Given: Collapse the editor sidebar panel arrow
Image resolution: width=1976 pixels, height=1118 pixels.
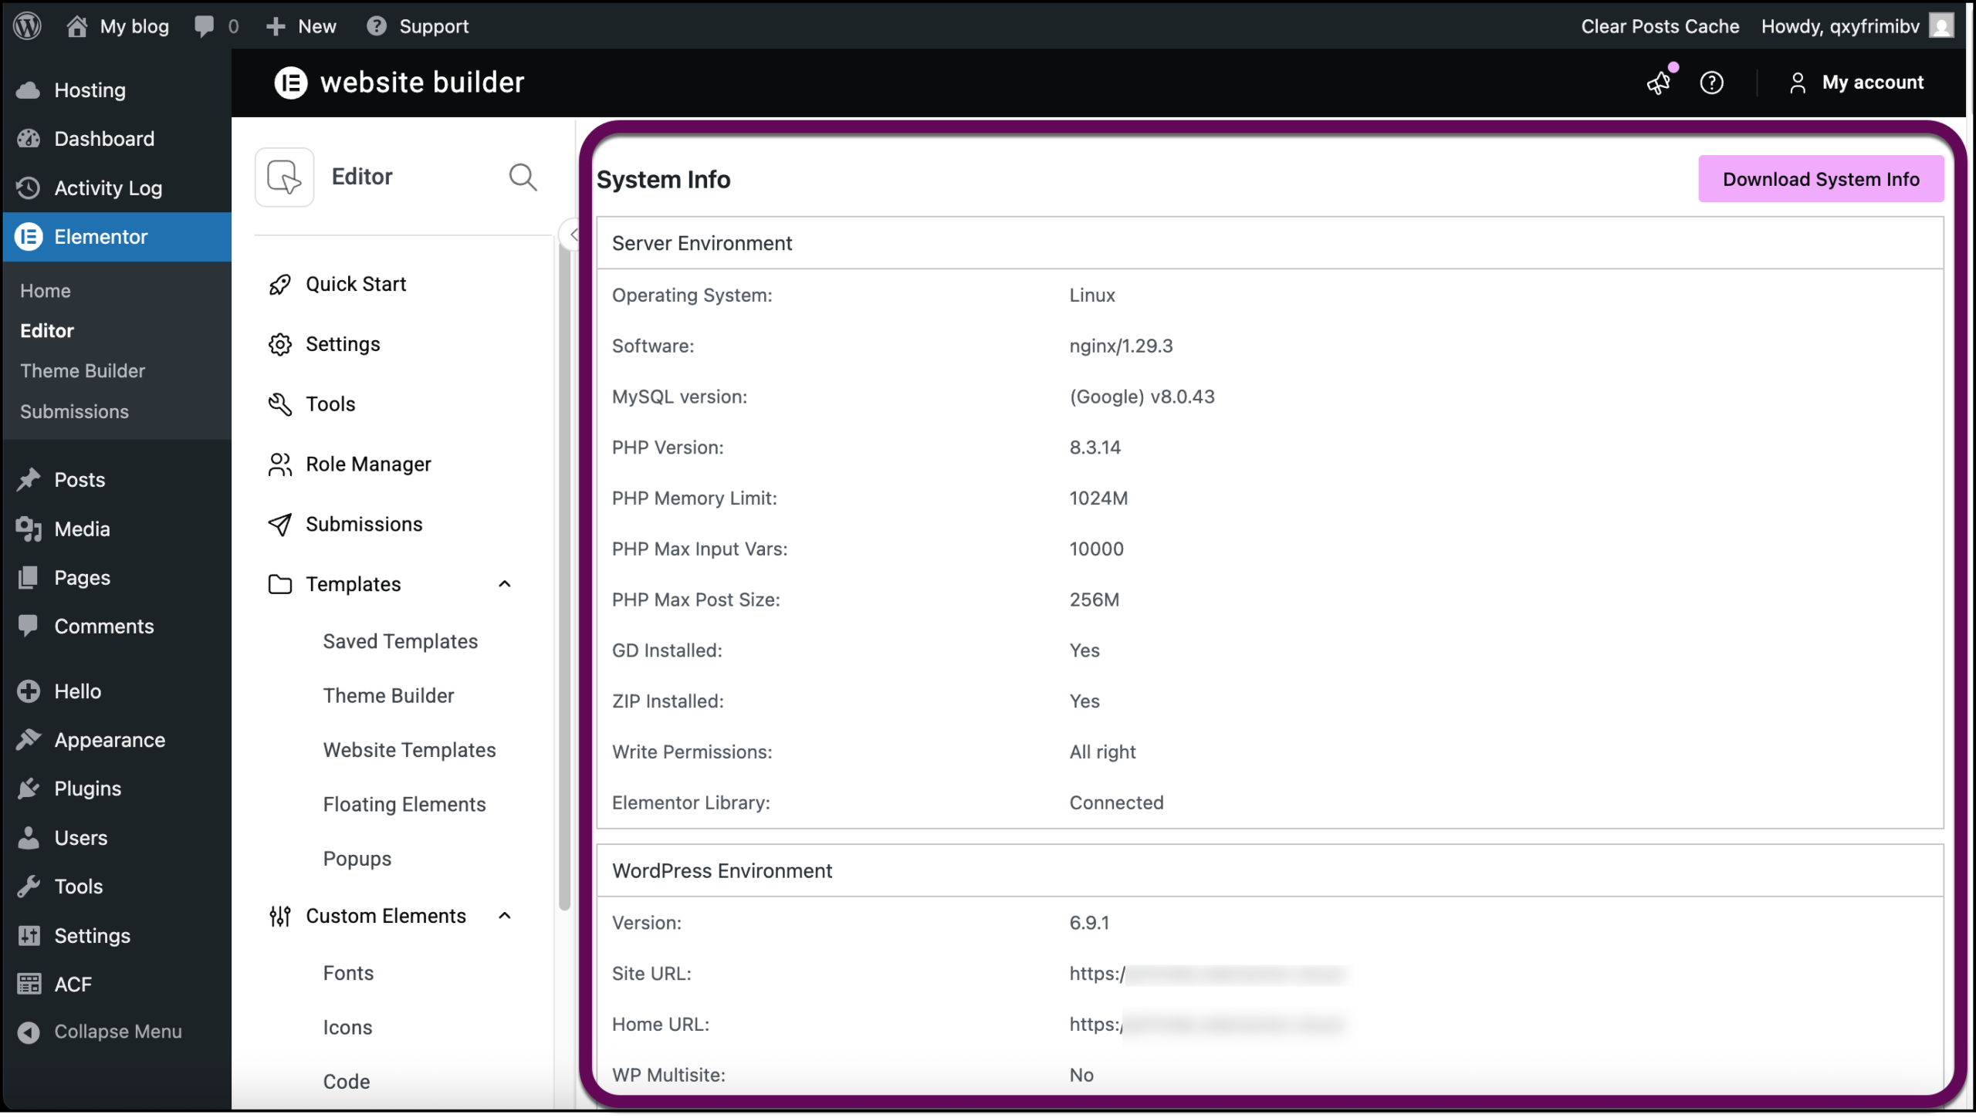Looking at the screenshot, I should pos(572,235).
